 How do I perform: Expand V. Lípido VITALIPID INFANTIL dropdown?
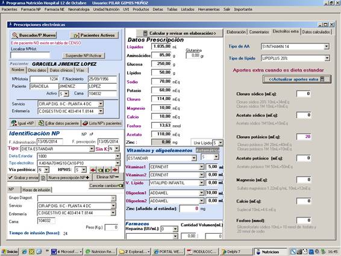coord(201,183)
